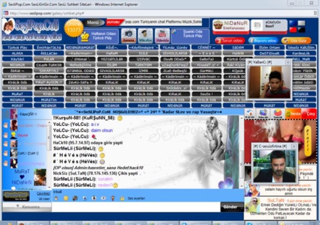This screenshot has width=320, height=225.
Task: Open the SuLTaN post avatar thumbnail
Action: [251, 204]
